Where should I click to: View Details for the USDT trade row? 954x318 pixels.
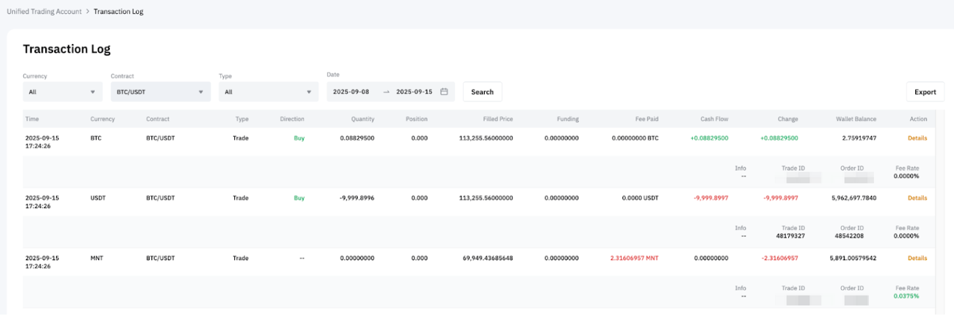[917, 198]
